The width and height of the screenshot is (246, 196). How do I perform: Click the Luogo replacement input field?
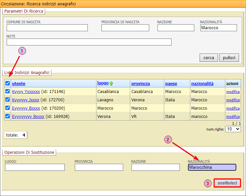click(35, 167)
